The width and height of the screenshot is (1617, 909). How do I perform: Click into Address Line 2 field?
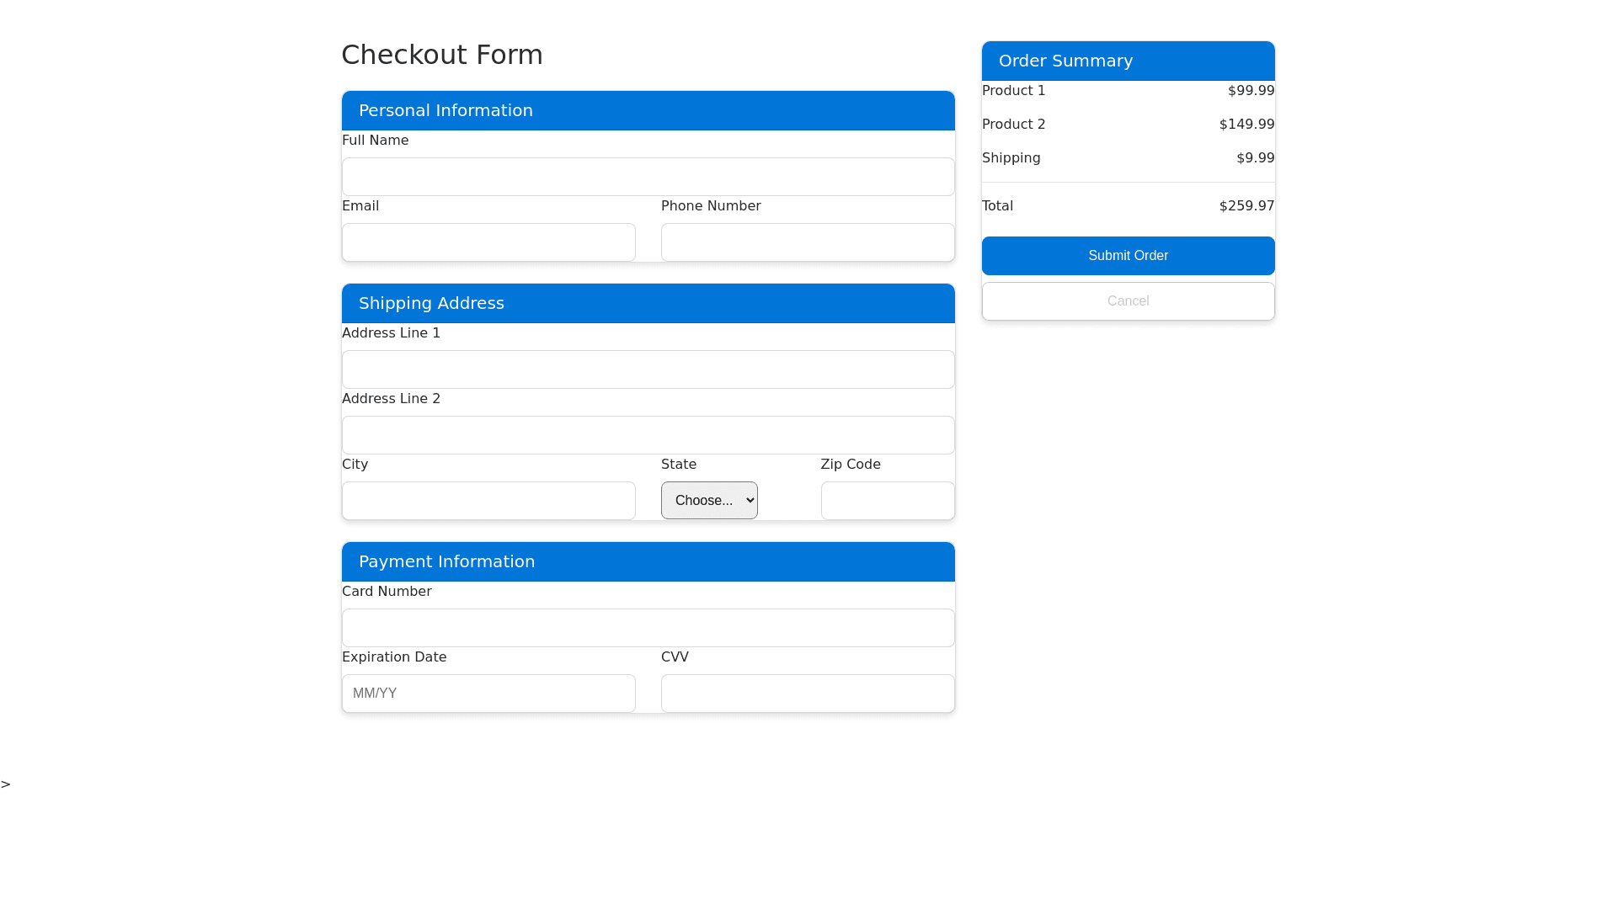coord(648,435)
